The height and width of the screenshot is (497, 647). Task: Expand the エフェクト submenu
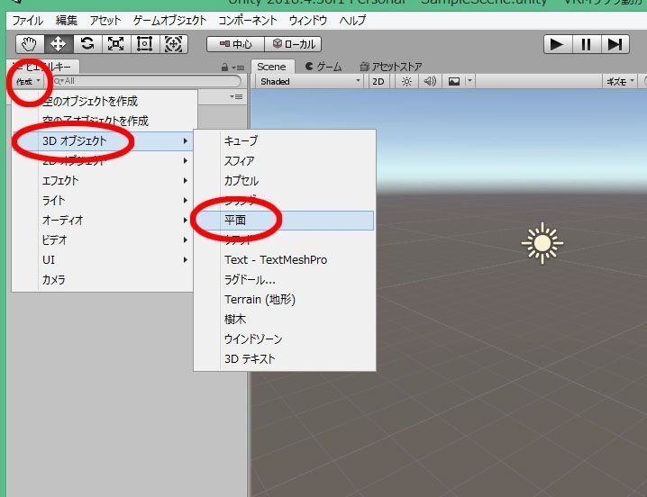pyautogui.click(x=104, y=181)
